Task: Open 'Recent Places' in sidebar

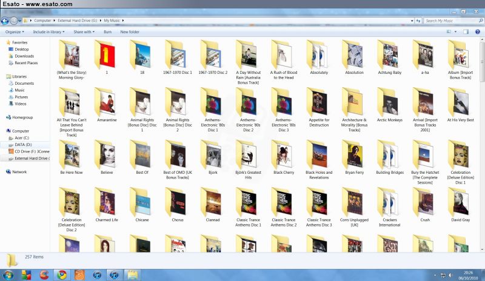Action: coord(26,63)
